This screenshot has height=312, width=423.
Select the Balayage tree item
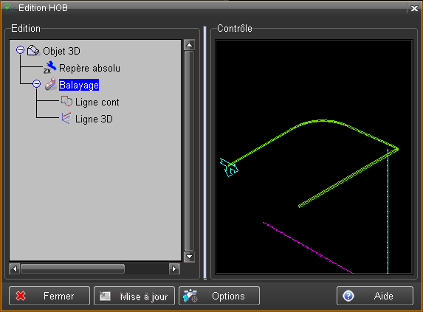click(x=79, y=85)
